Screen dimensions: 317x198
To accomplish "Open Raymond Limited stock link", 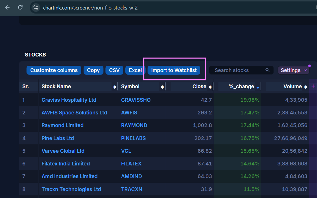I will pyautogui.click(x=63, y=125).
